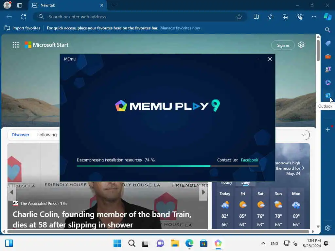Open the Favorites list icon
The height and width of the screenshot is (251, 335).
(271, 17)
